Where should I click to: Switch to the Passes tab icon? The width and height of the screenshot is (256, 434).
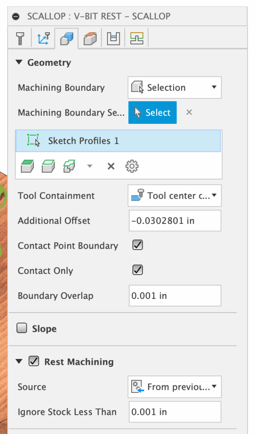tap(113, 39)
